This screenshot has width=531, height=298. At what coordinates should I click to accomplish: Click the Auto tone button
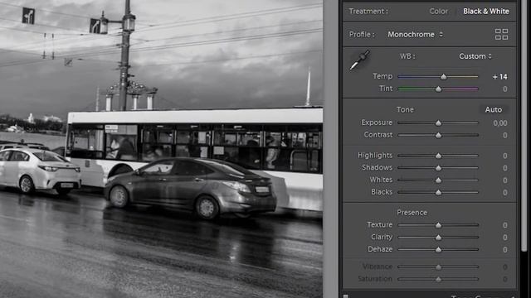point(493,109)
